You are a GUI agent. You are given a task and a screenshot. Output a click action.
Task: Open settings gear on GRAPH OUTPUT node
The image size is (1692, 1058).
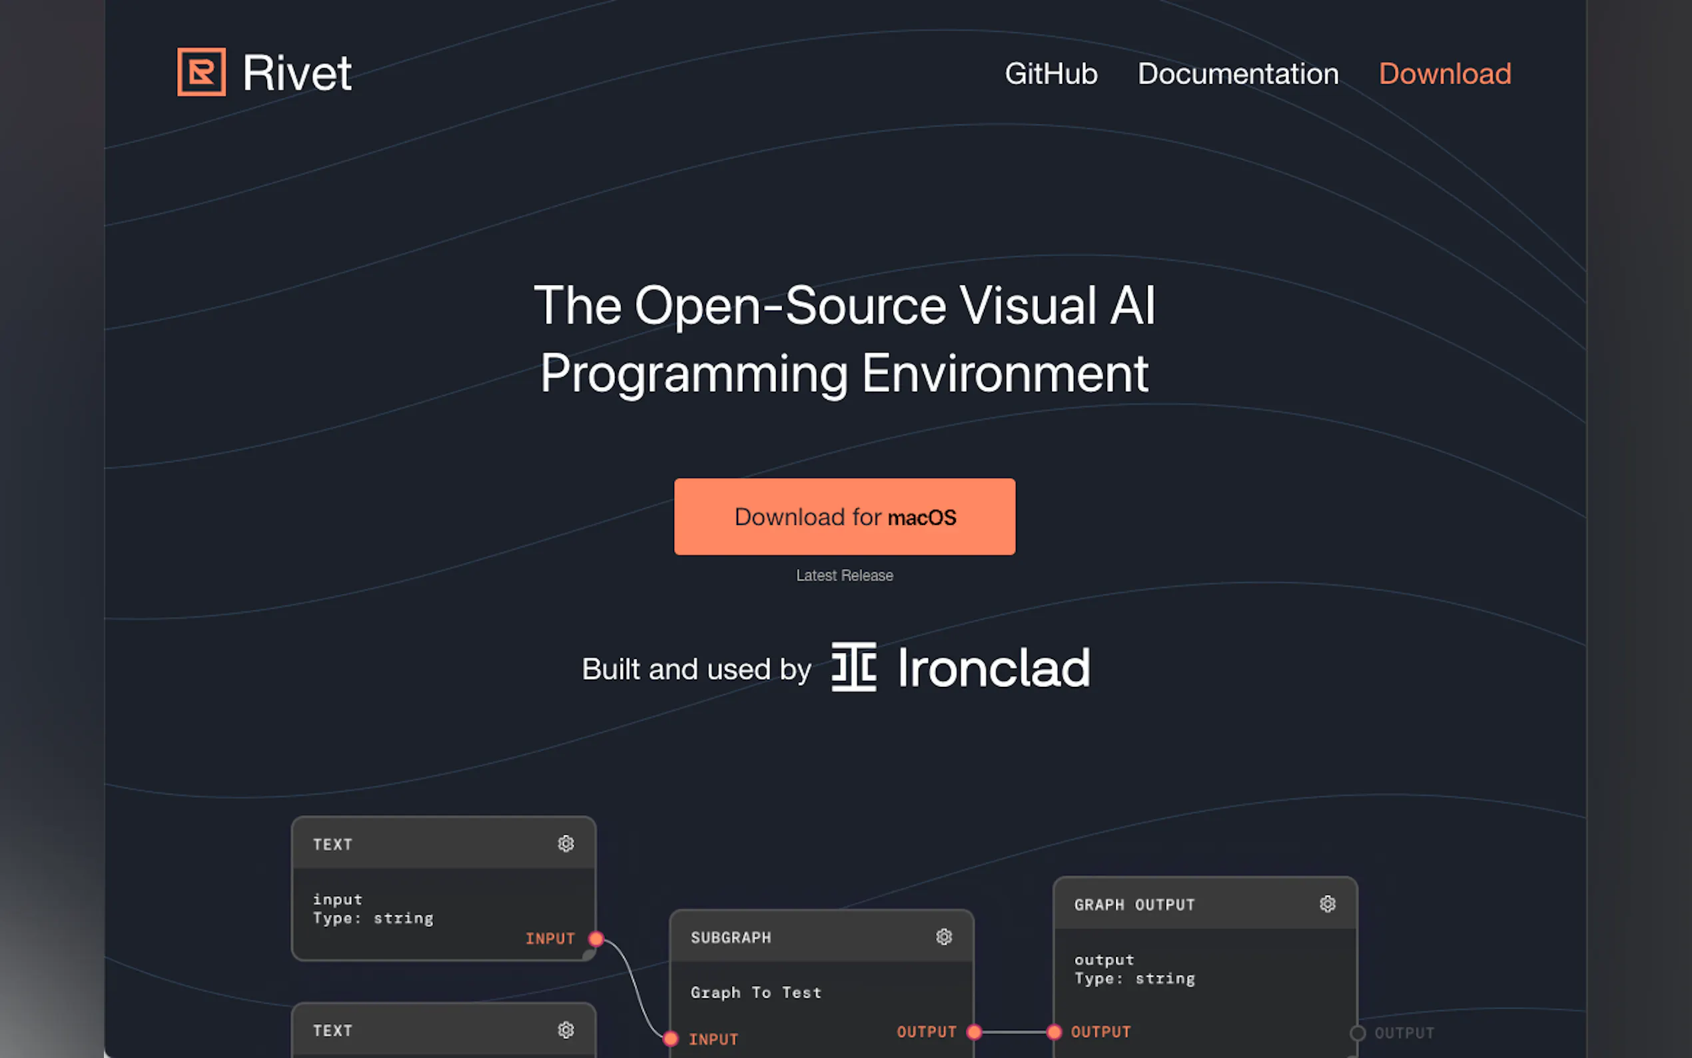tap(1327, 904)
